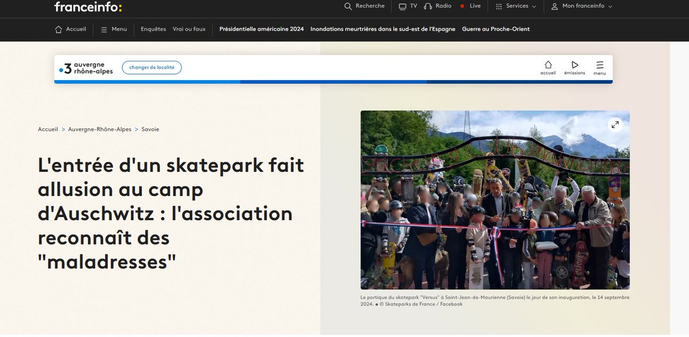689x337 pixels.
Task: Click the accueil home icon
Action: click(548, 65)
